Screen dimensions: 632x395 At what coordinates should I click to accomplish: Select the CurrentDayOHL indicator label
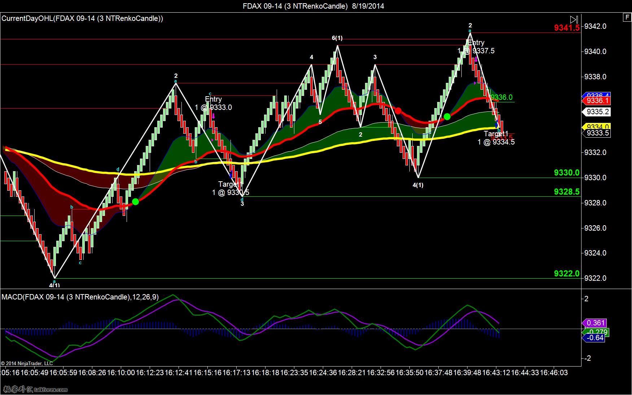82,18
